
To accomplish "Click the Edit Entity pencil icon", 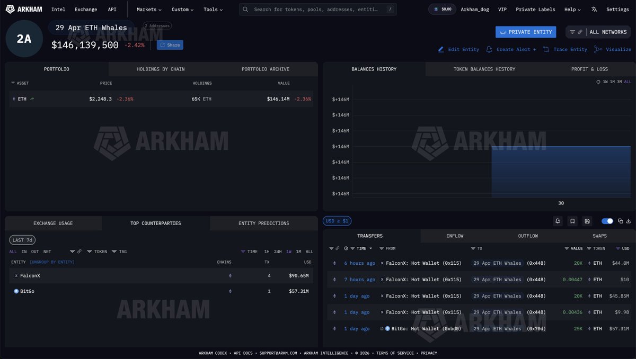I will [441, 49].
